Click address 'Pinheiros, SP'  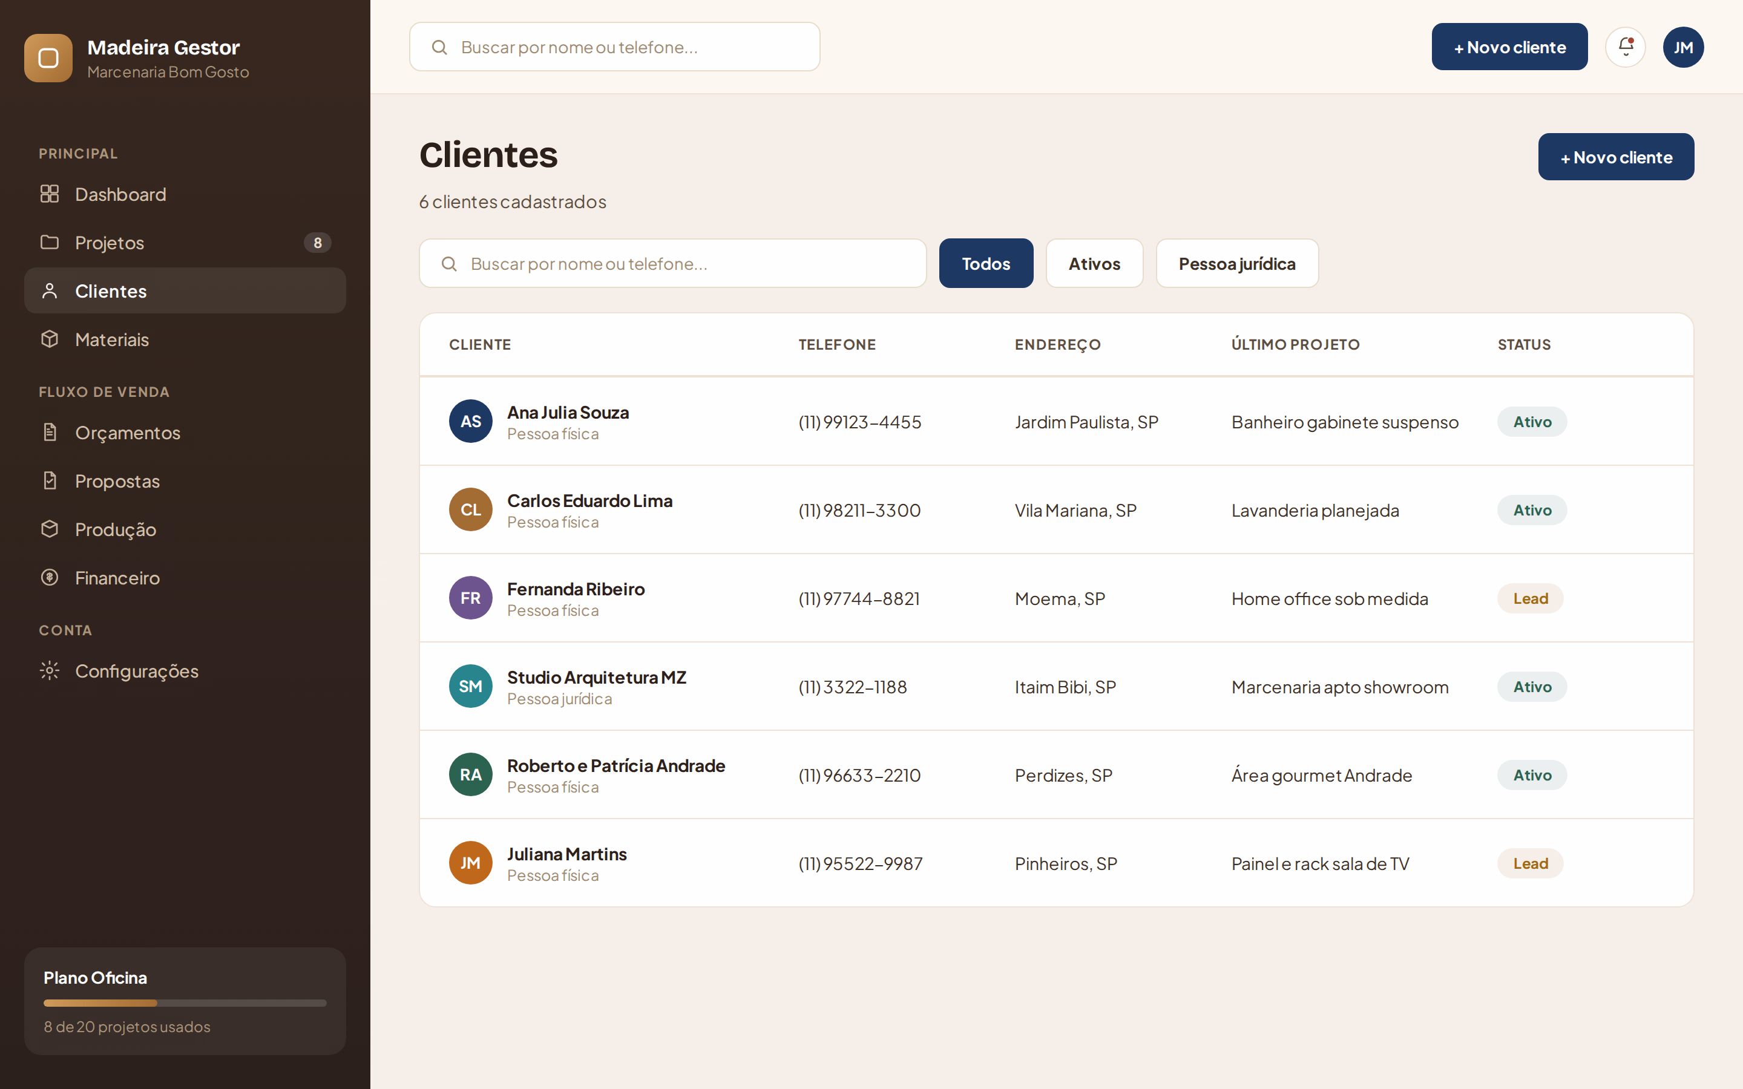click(x=1066, y=863)
